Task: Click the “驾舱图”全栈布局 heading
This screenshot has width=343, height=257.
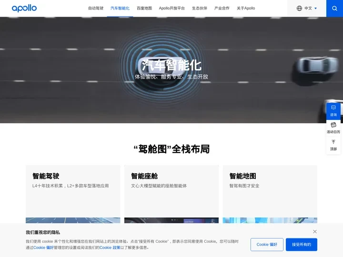Action: coord(171,149)
